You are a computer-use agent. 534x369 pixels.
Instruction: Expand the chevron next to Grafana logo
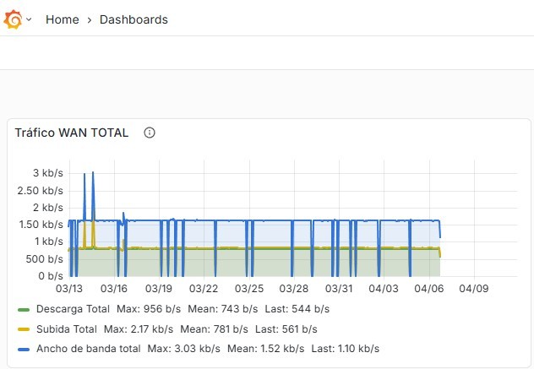coord(29,19)
